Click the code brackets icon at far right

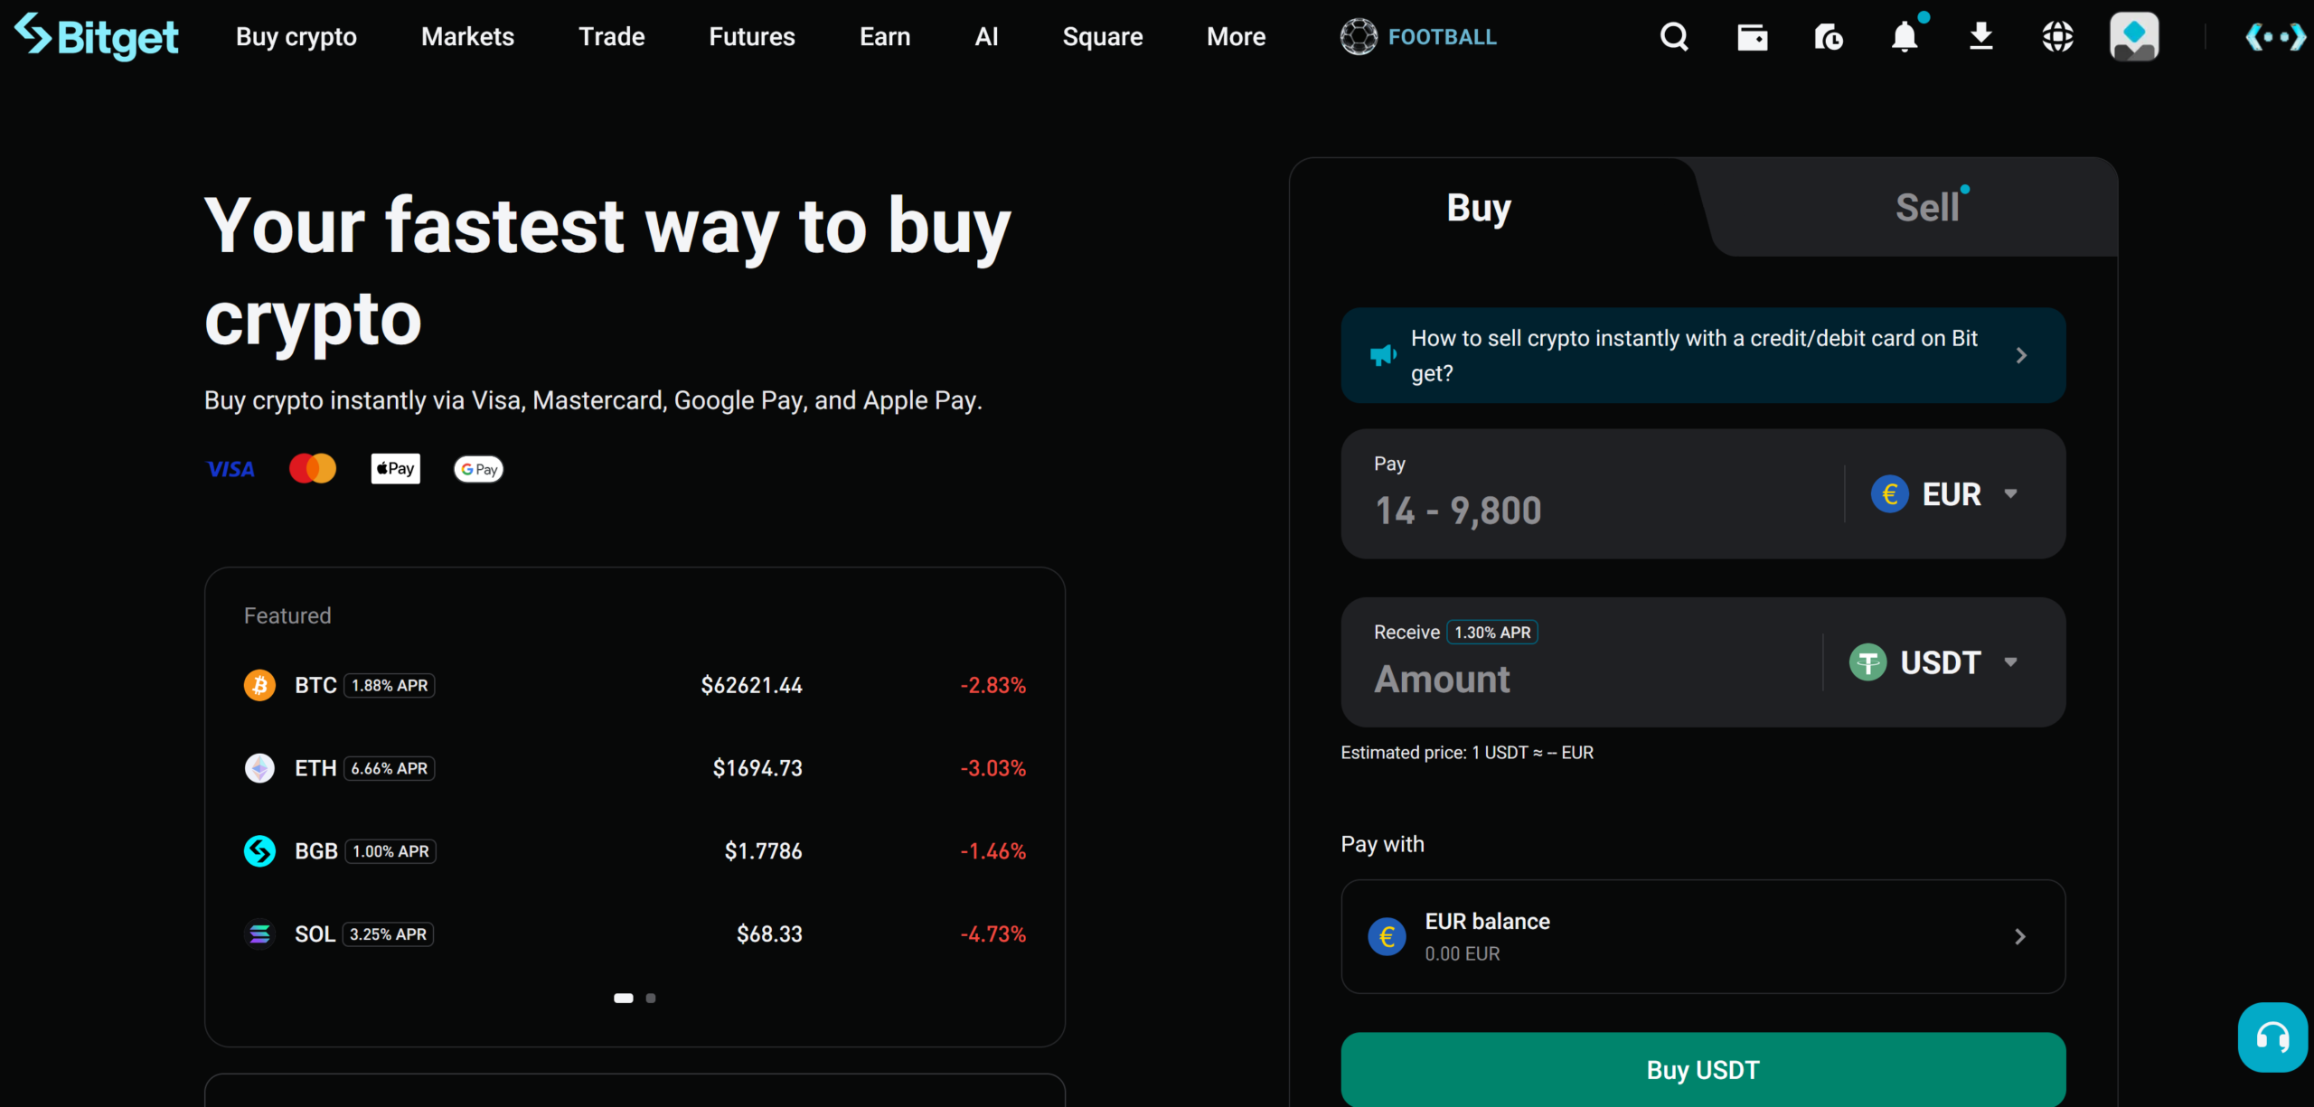click(2275, 37)
